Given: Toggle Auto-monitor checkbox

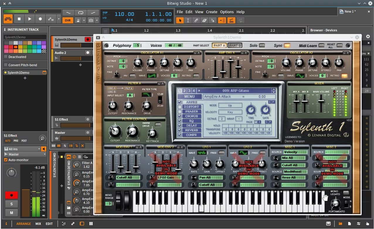Looking at the screenshot, I should [x=6, y=160].
